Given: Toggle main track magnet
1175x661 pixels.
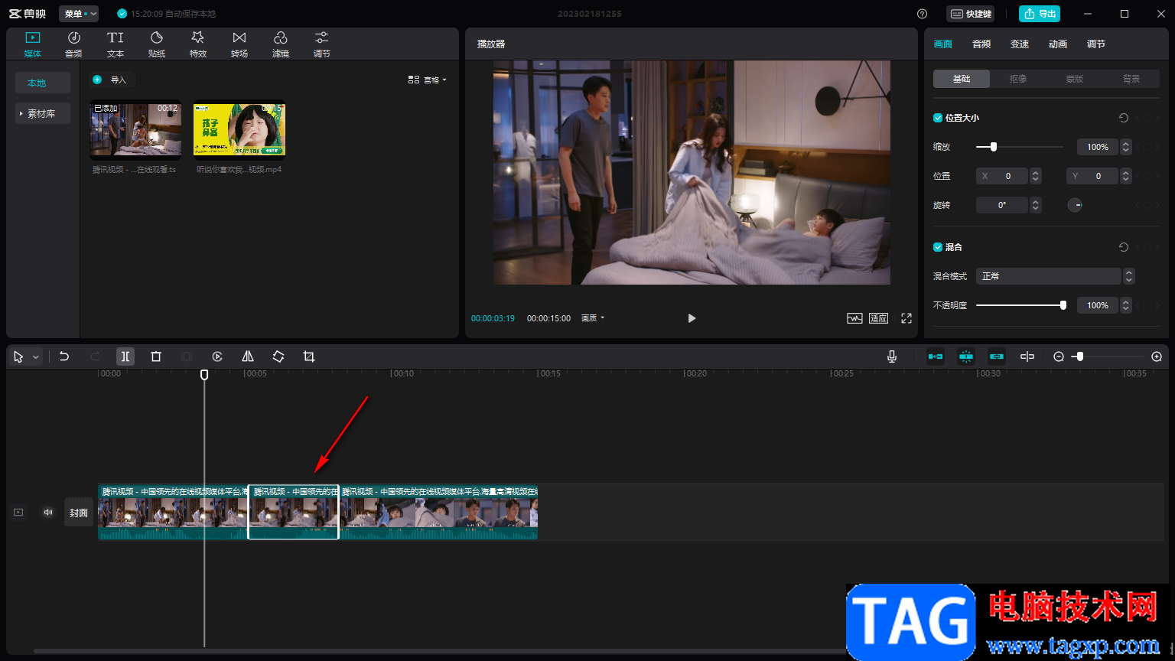Looking at the screenshot, I should pos(936,357).
